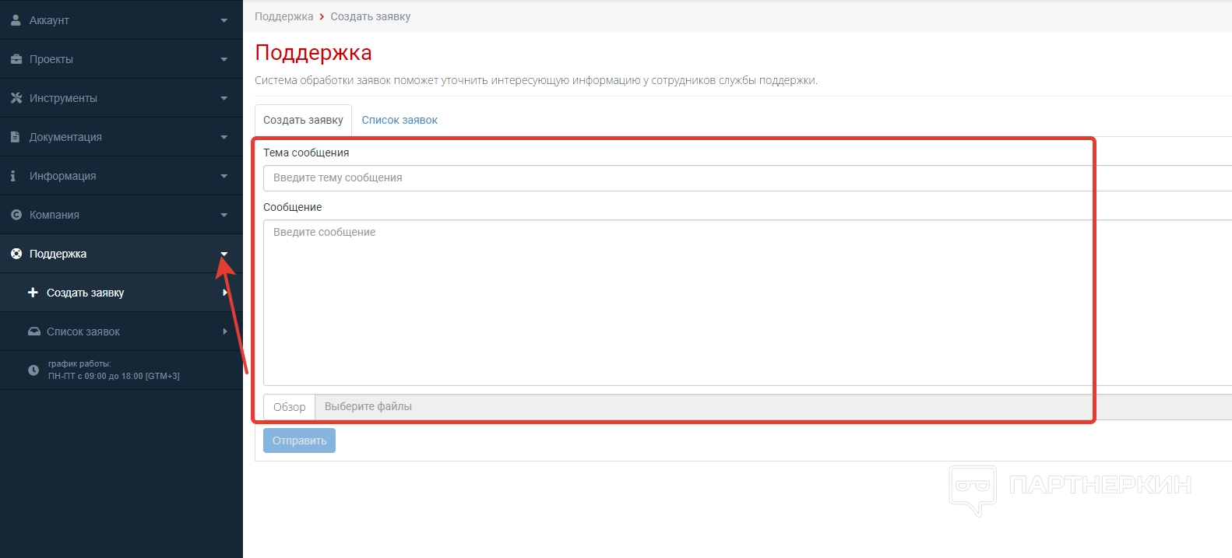The image size is (1232, 558).
Task: Focus the 'Введите тему сообщения' field
Action: 678,178
